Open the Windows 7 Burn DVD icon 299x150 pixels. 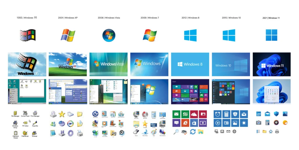click(145, 114)
